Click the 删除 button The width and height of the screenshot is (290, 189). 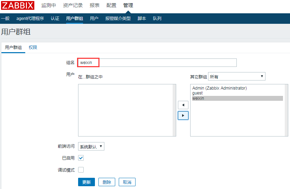pyautogui.click(x=107, y=182)
